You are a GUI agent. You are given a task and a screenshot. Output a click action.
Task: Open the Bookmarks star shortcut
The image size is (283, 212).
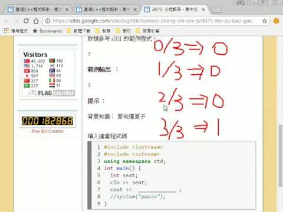coord(47,31)
